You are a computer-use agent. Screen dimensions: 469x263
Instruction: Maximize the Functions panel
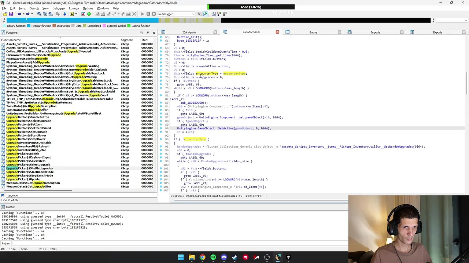(141, 33)
